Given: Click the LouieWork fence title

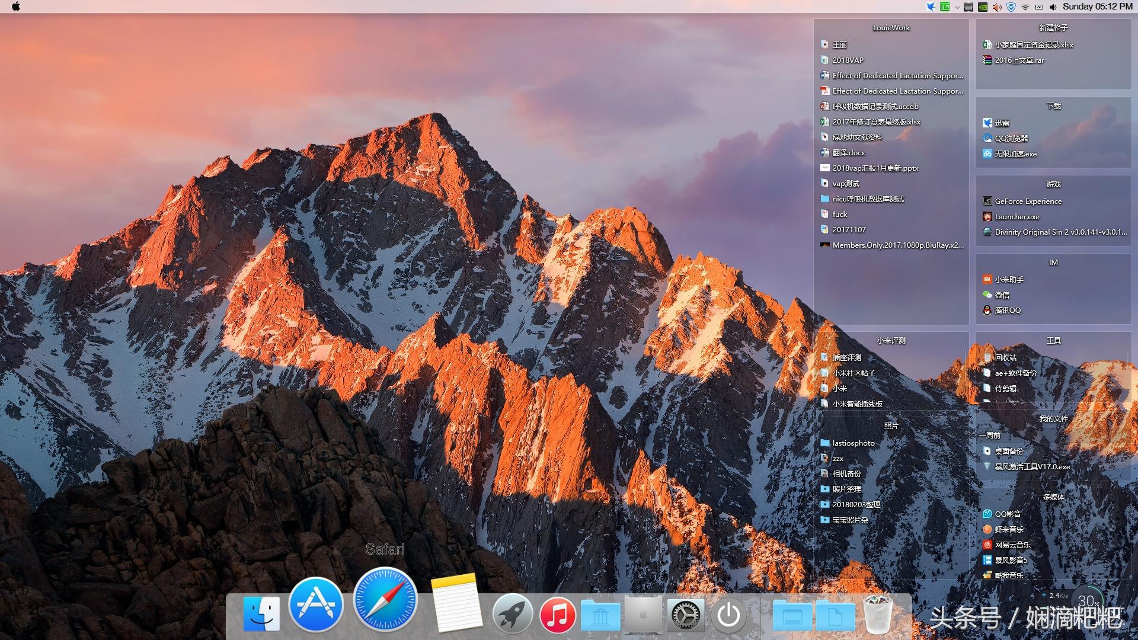Looking at the screenshot, I should click(891, 28).
